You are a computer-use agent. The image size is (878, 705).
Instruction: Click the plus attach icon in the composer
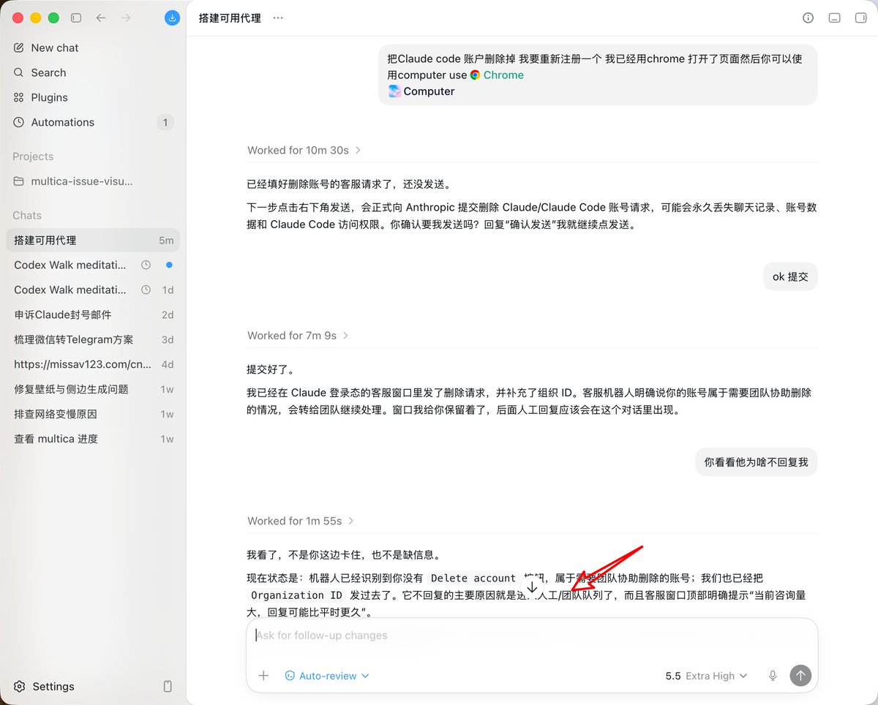[264, 676]
